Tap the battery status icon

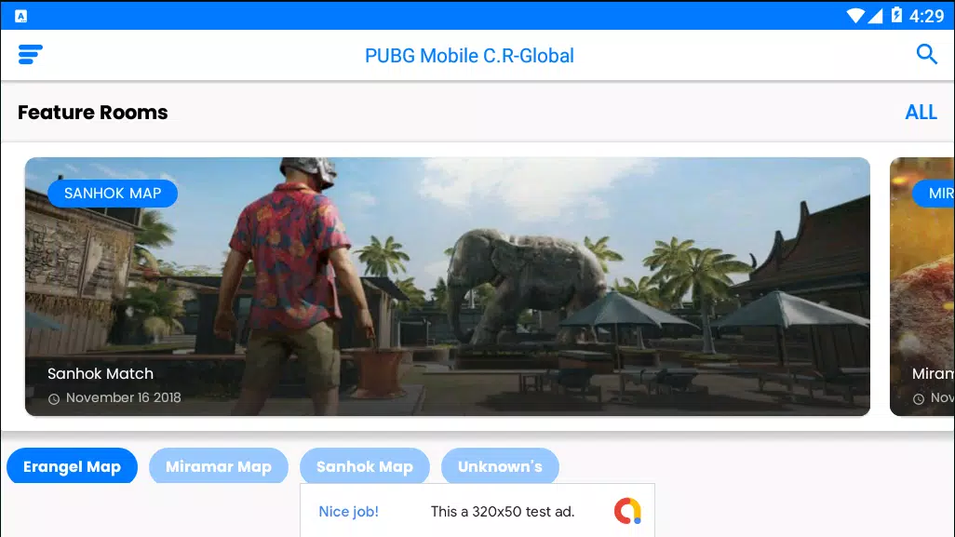pos(896,15)
